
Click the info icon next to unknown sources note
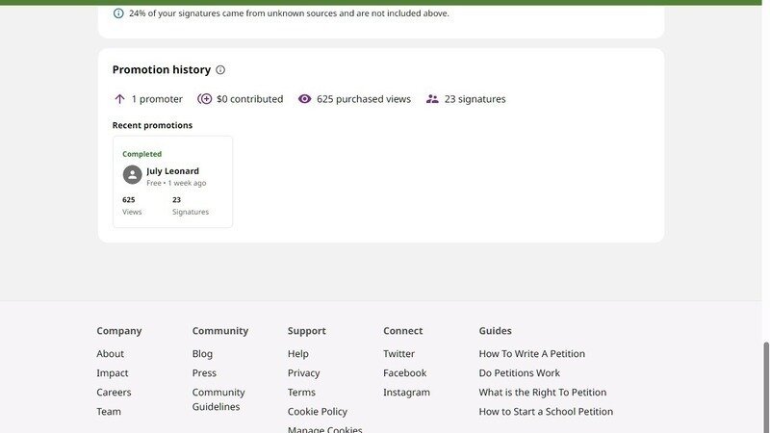tap(118, 13)
